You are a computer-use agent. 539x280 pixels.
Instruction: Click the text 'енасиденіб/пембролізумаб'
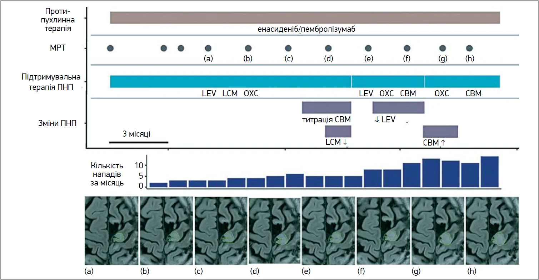[306, 29]
